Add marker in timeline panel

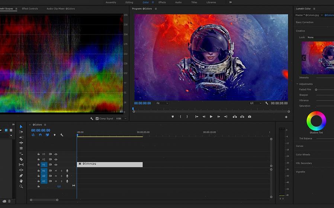(x=55, y=135)
